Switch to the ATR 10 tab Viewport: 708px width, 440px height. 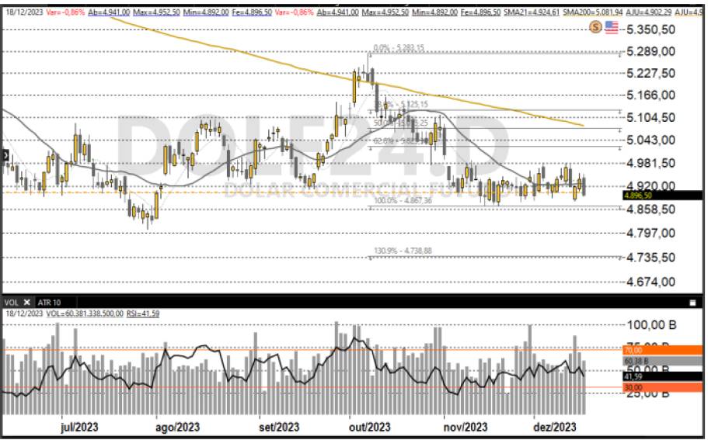[50, 301]
